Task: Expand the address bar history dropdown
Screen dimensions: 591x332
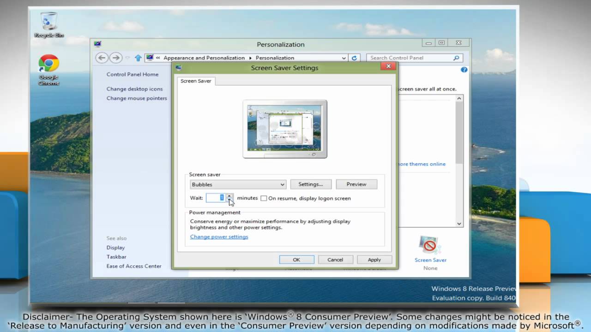Action: click(x=344, y=58)
